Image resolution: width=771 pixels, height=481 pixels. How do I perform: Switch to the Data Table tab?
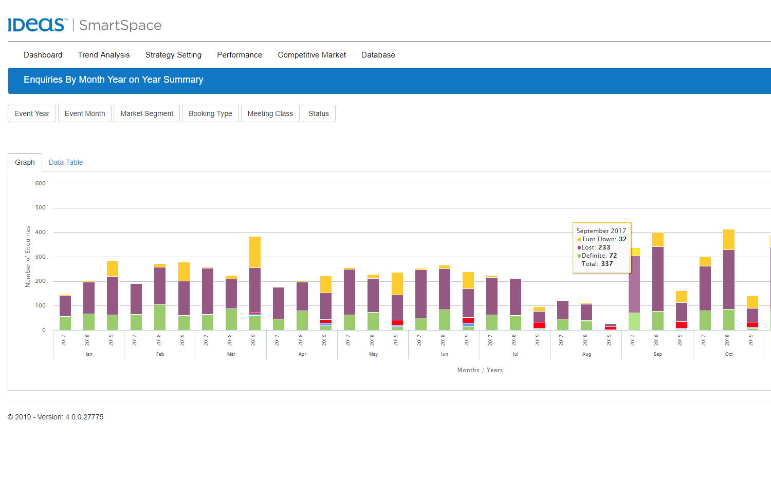pos(66,162)
